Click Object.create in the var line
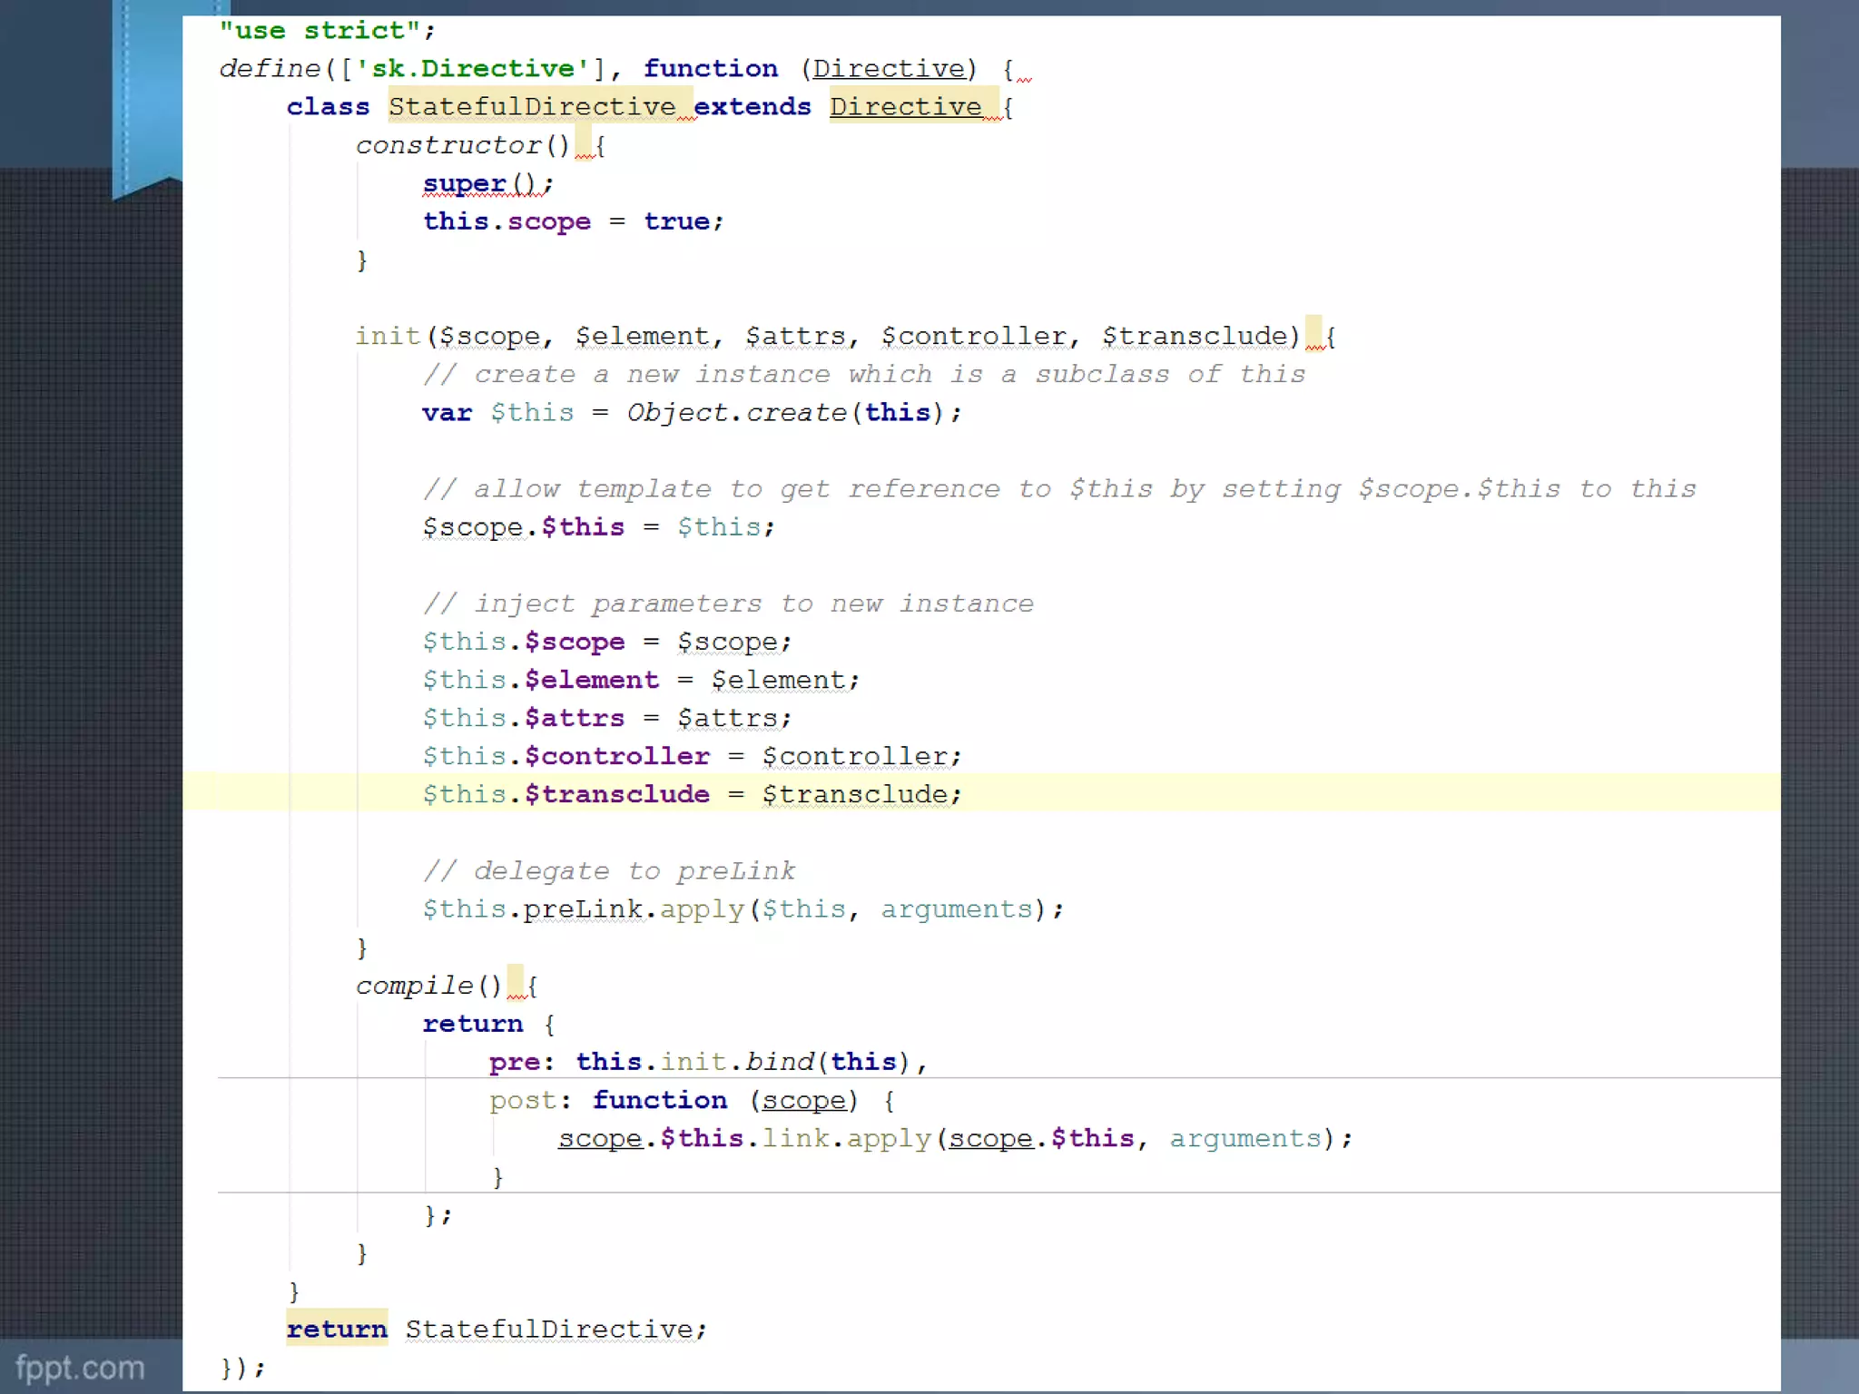The height and width of the screenshot is (1394, 1859). click(x=735, y=413)
